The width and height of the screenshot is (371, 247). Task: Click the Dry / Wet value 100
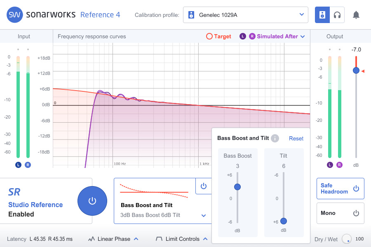tap(359, 239)
